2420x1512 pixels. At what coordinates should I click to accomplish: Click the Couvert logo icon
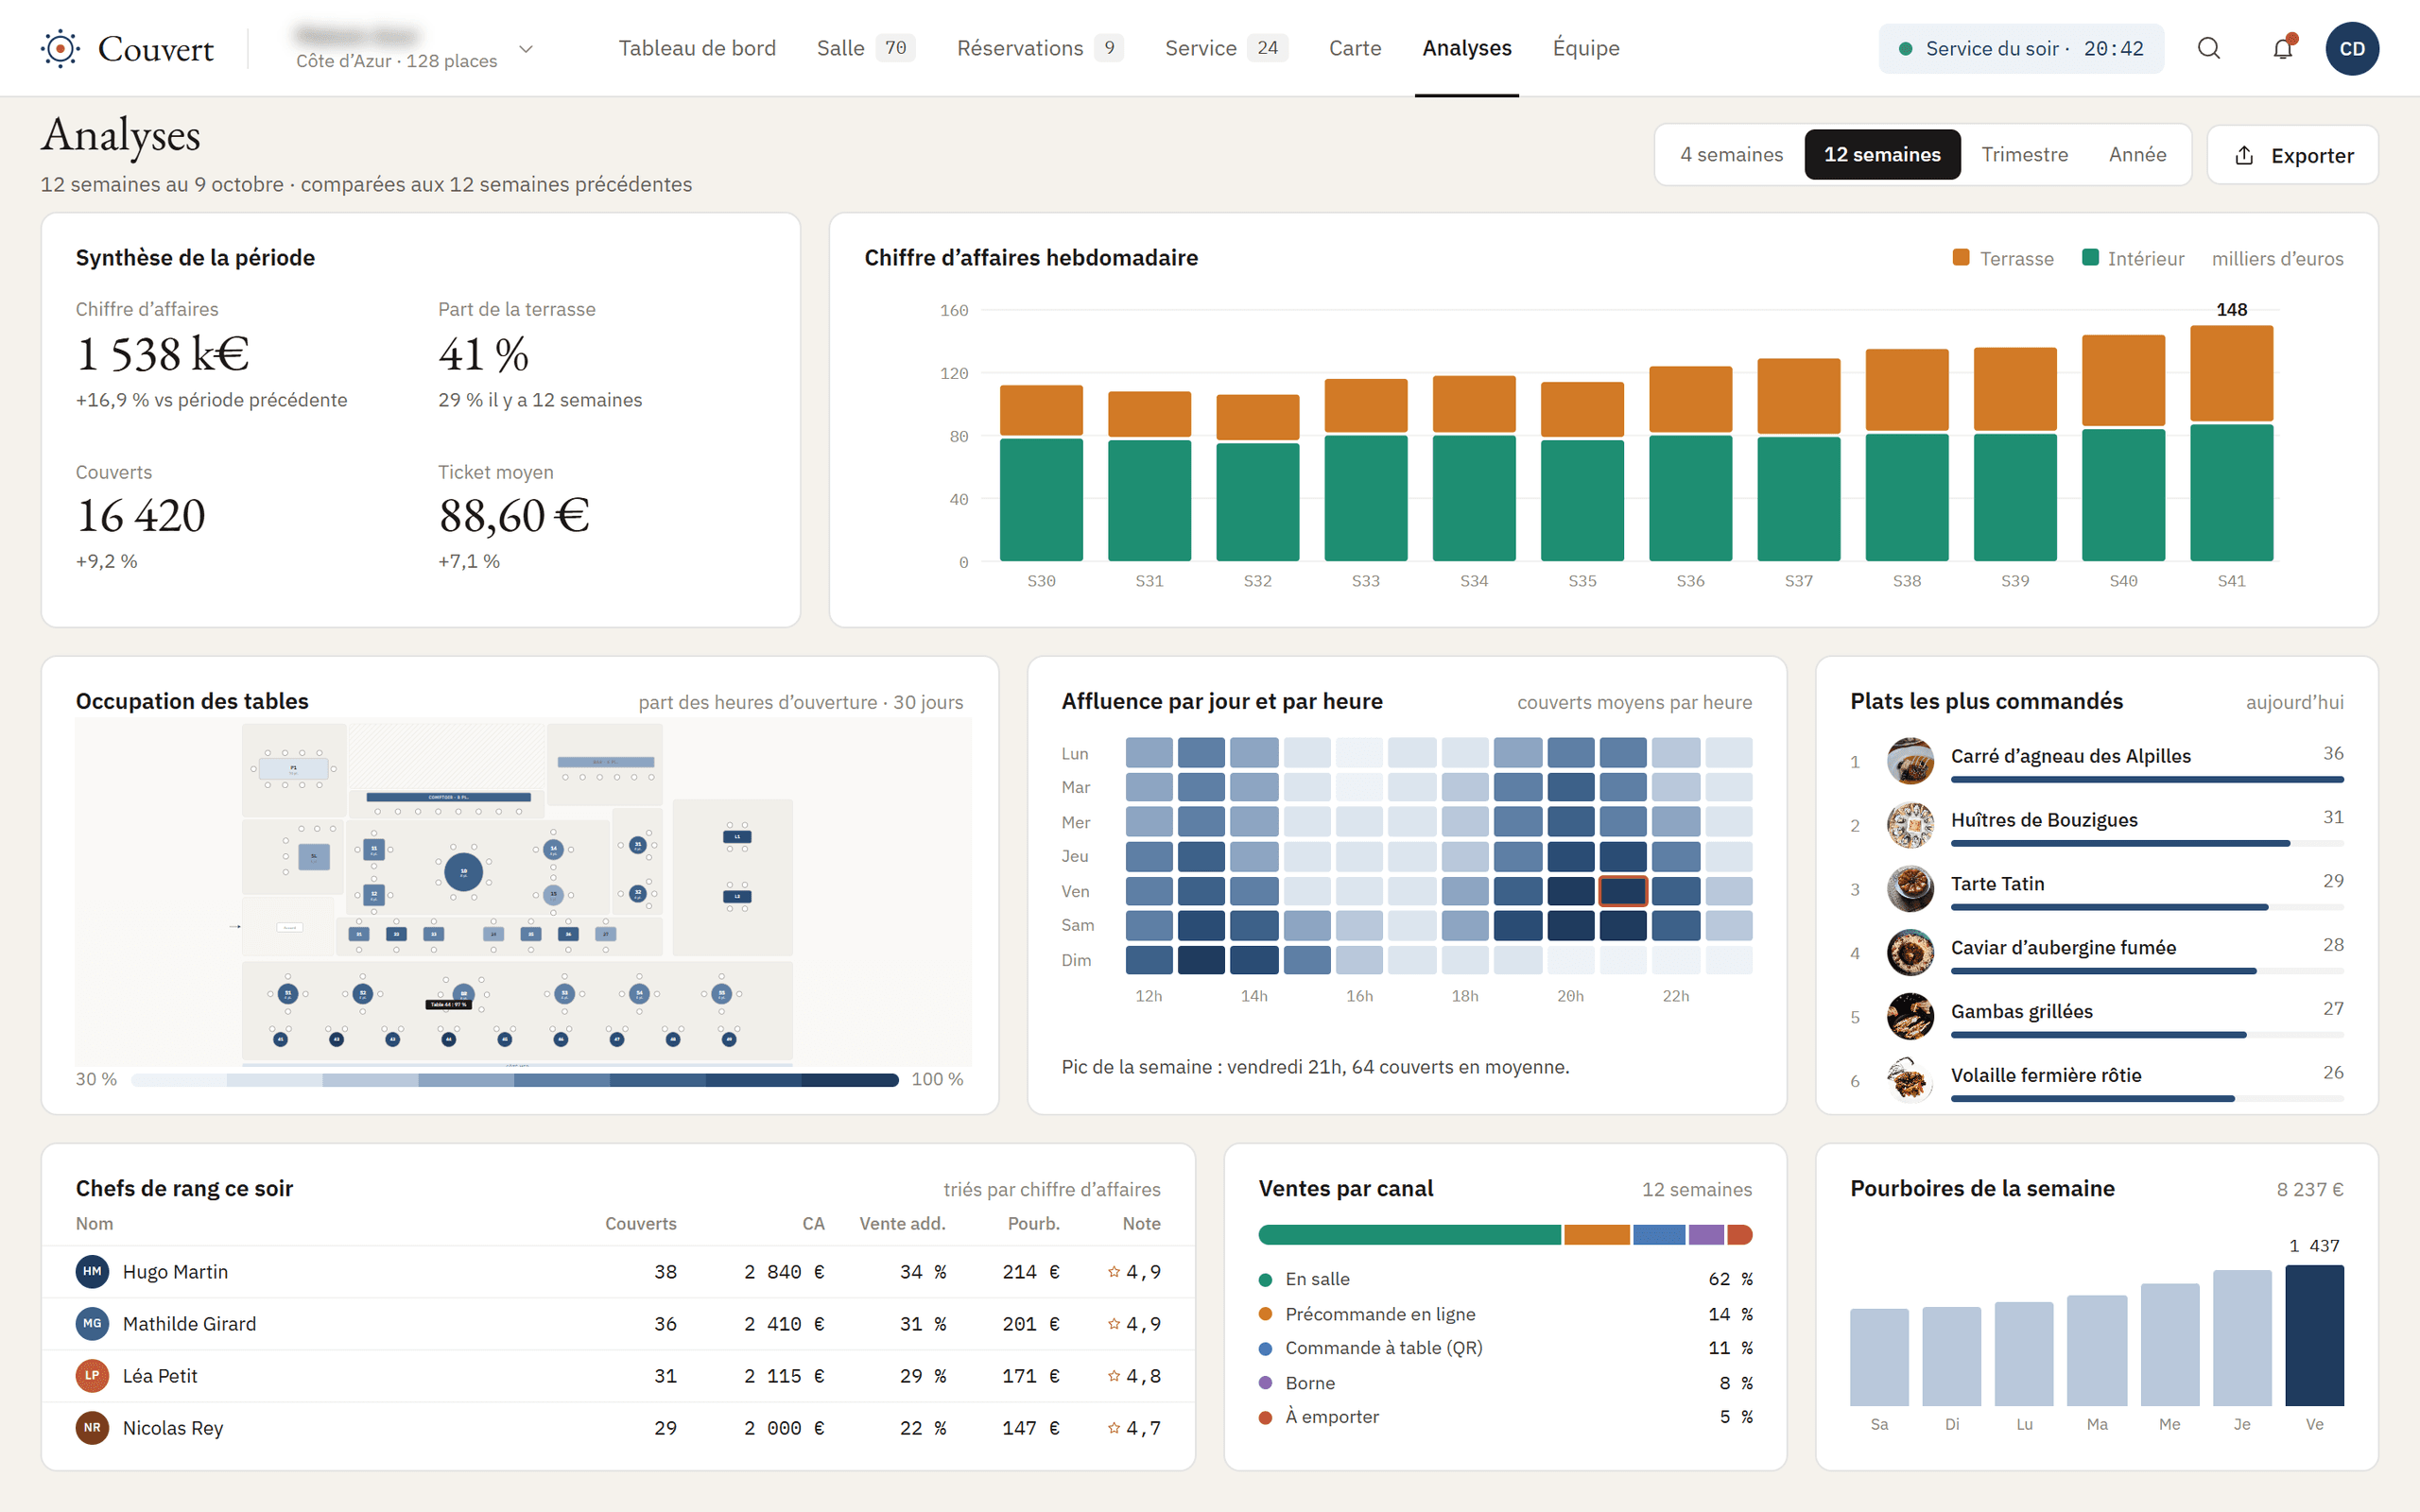(60, 48)
